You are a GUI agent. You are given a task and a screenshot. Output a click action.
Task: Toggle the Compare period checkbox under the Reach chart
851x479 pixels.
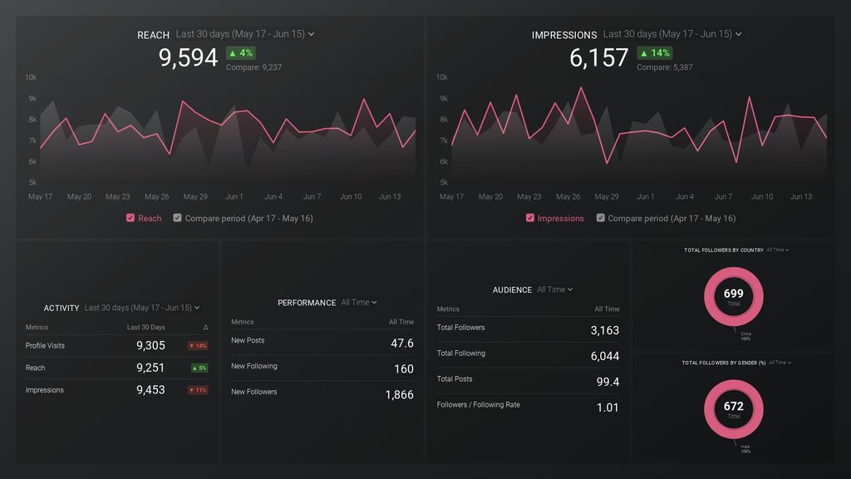click(177, 218)
